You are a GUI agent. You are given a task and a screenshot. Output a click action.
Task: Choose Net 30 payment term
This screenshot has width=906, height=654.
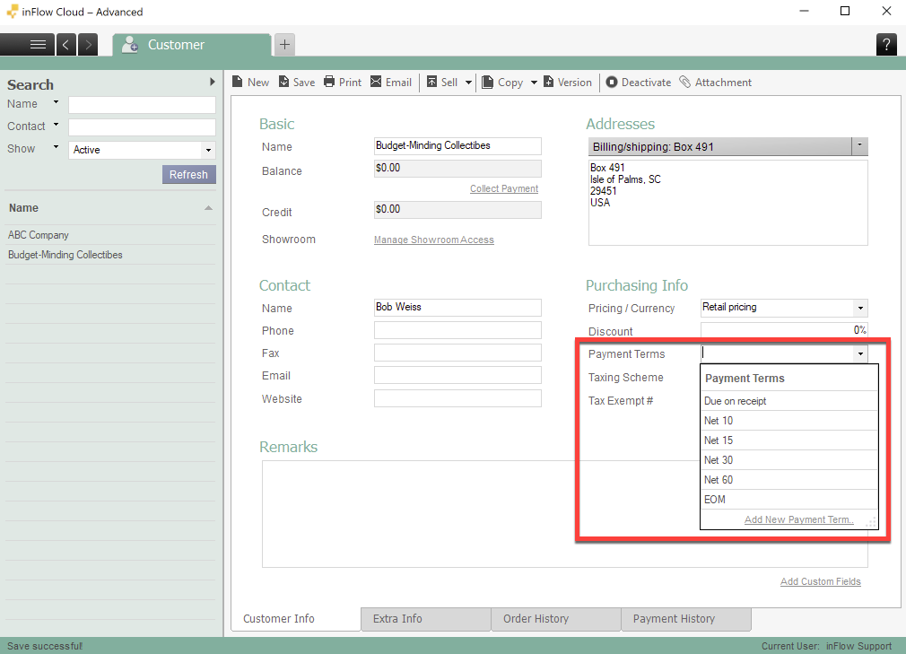(x=788, y=460)
